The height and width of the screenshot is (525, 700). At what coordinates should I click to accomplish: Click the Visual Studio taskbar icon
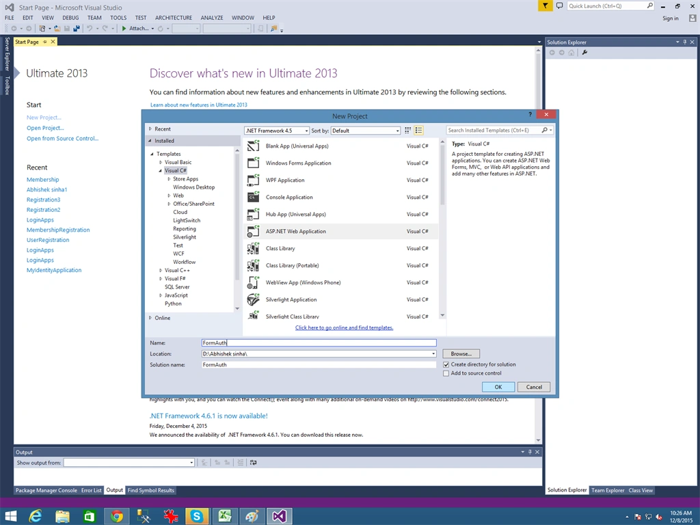[280, 516]
